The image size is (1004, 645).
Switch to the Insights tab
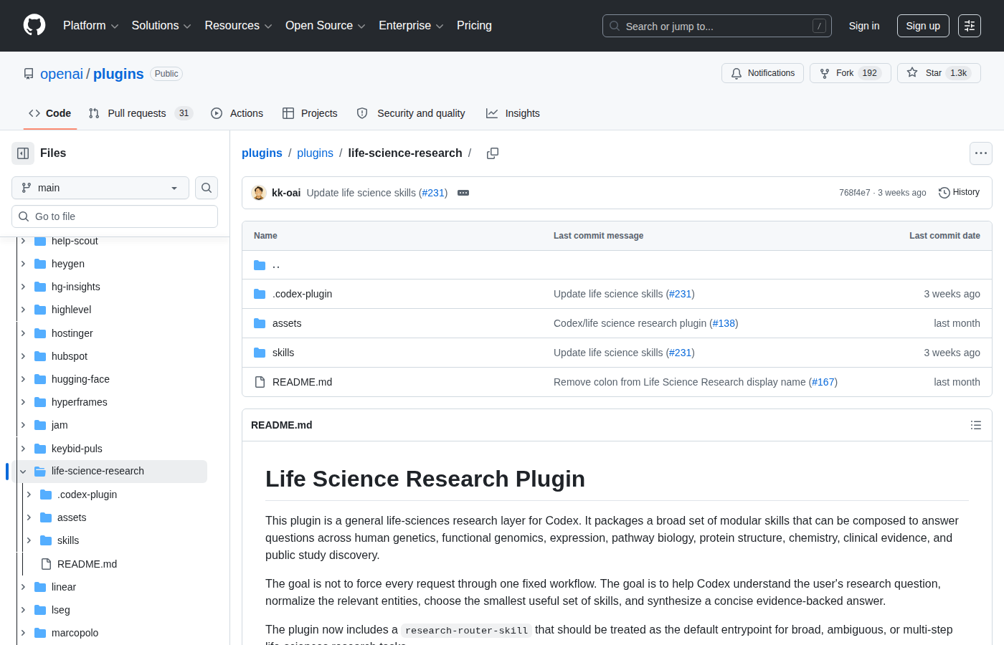(x=513, y=113)
